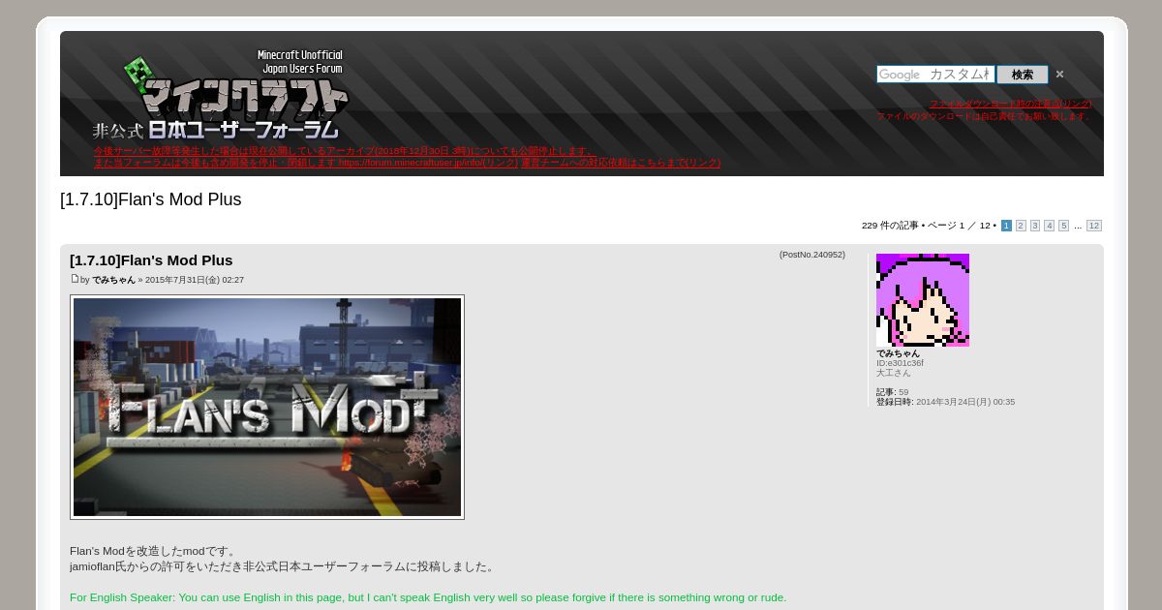Open the file download notice link
Viewport: 1162px width, 610px height.
pyautogui.click(x=1010, y=104)
